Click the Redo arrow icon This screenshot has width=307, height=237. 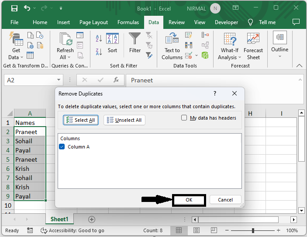[x=44, y=8]
